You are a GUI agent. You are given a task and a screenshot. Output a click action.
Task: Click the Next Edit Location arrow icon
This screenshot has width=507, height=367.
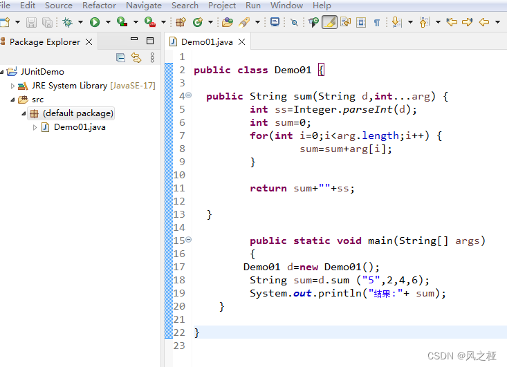[x=468, y=22]
